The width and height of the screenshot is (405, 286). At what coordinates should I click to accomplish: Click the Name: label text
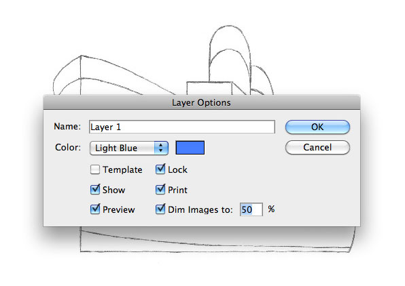(x=67, y=127)
